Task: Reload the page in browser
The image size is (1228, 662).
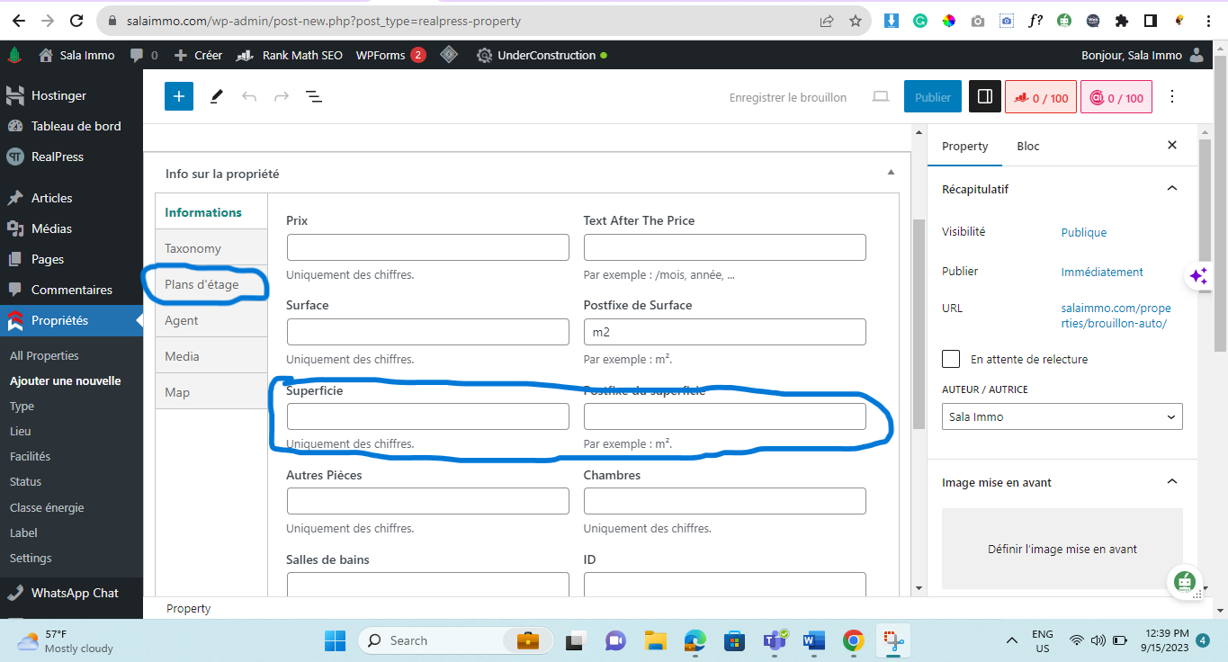Action: [x=77, y=21]
